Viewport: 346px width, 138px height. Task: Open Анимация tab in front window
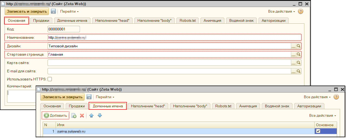point(248,106)
